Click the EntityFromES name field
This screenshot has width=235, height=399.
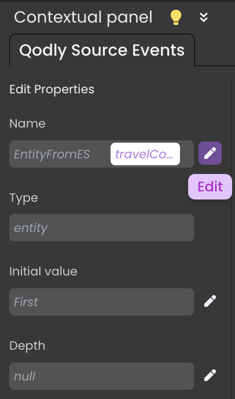60,154
